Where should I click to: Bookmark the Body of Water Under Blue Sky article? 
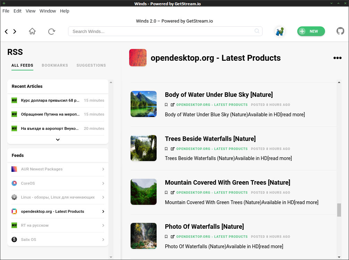point(166,105)
